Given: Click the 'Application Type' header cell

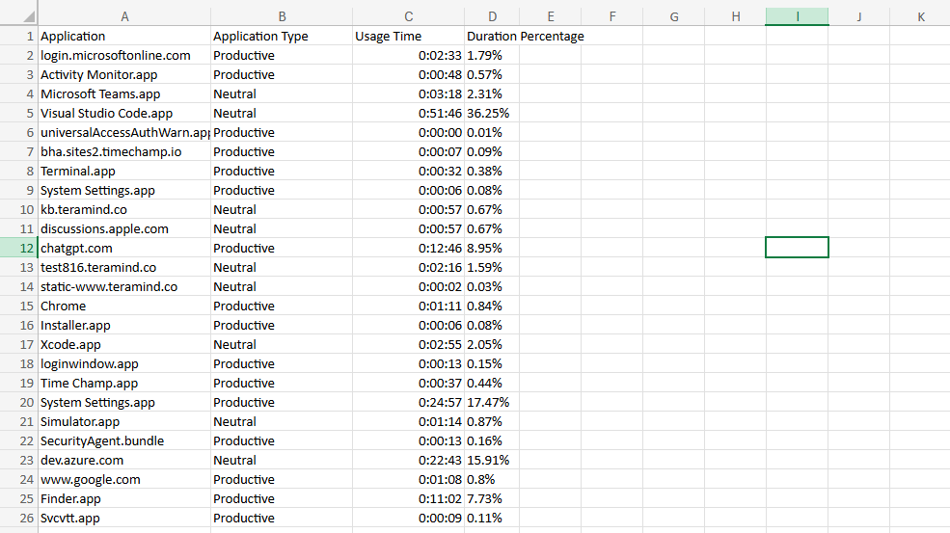Looking at the screenshot, I should coord(282,36).
